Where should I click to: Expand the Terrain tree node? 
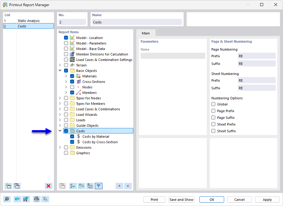click(60, 65)
